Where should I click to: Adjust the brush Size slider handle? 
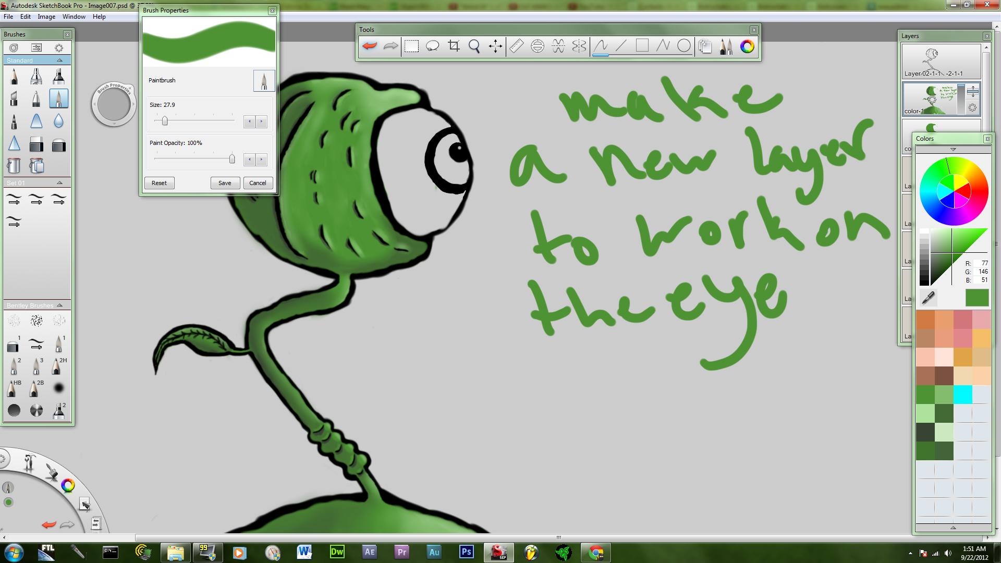pyautogui.click(x=165, y=121)
